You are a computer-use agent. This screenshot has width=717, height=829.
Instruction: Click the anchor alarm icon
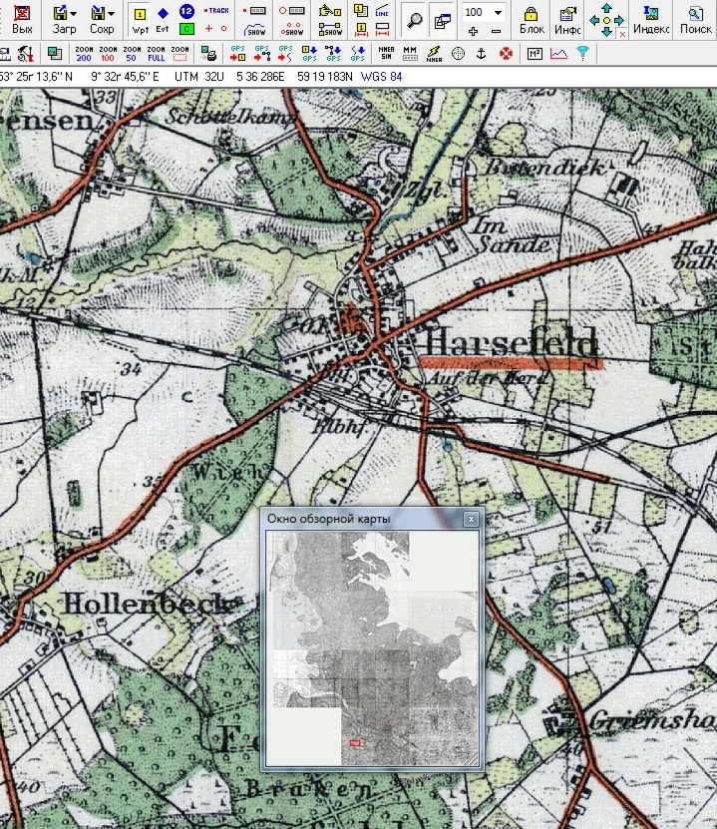tap(482, 54)
